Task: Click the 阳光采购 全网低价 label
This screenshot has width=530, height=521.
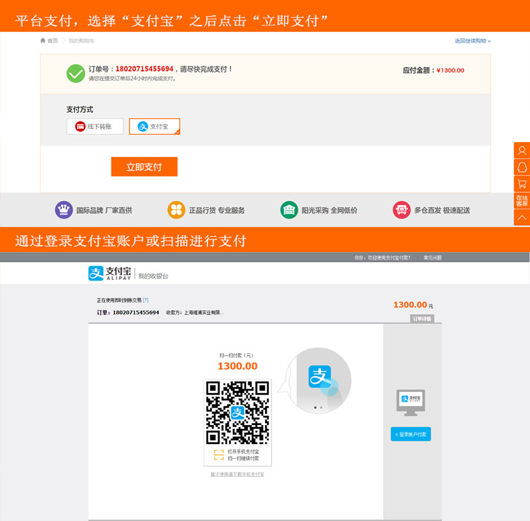Action: pos(329,210)
